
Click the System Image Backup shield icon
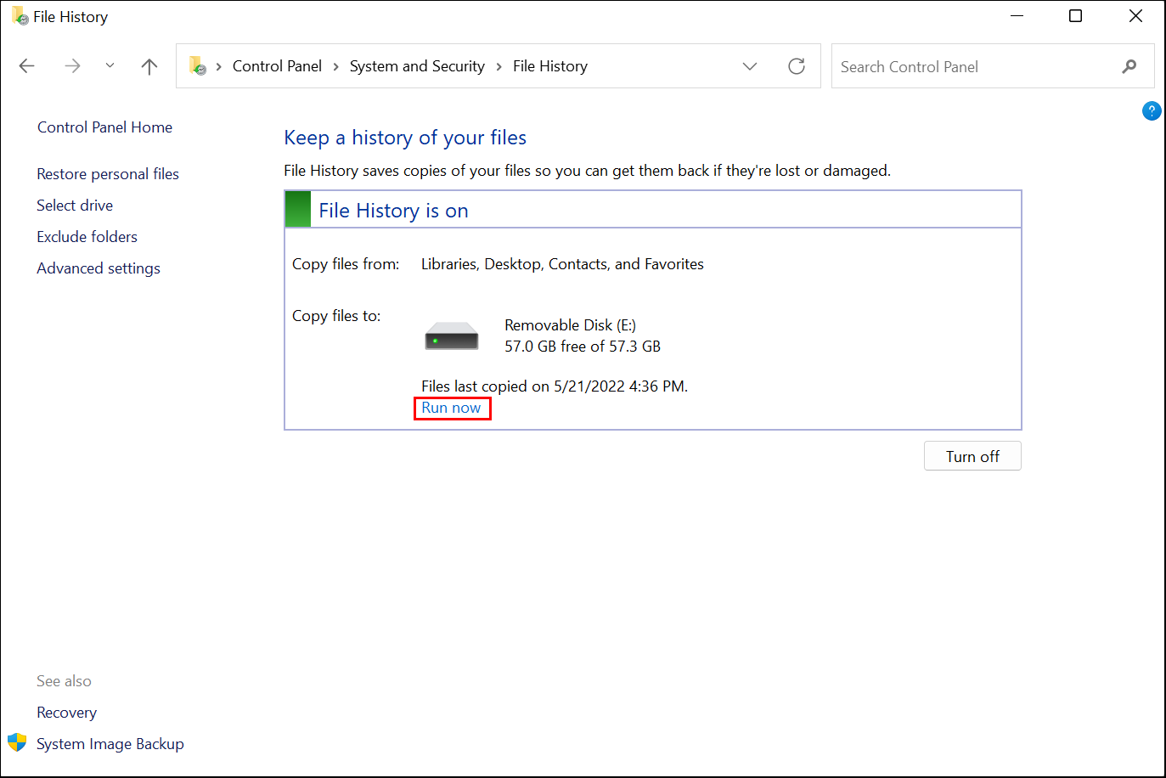[x=17, y=742]
